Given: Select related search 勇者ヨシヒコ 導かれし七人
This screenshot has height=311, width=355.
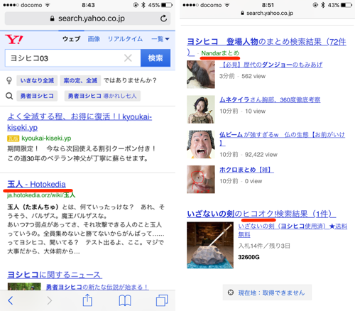Looking at the screenshot, I should (102, 96).
